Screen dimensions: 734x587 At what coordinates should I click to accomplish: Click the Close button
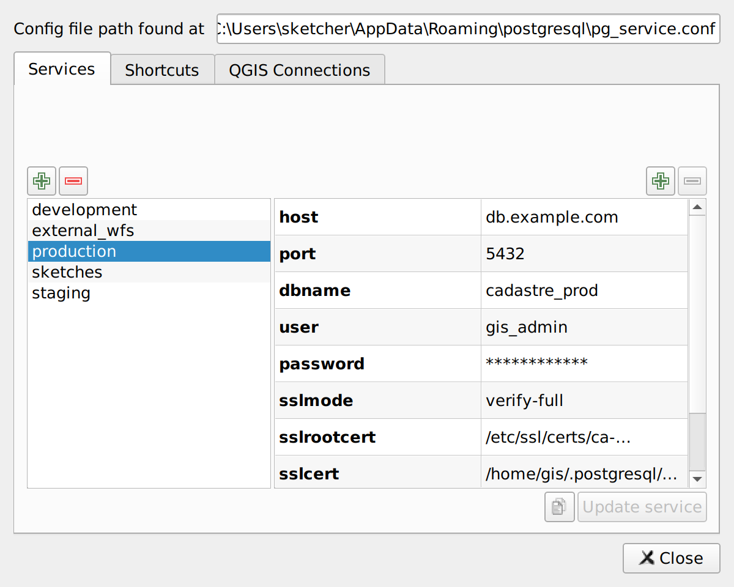click(671, 558)
